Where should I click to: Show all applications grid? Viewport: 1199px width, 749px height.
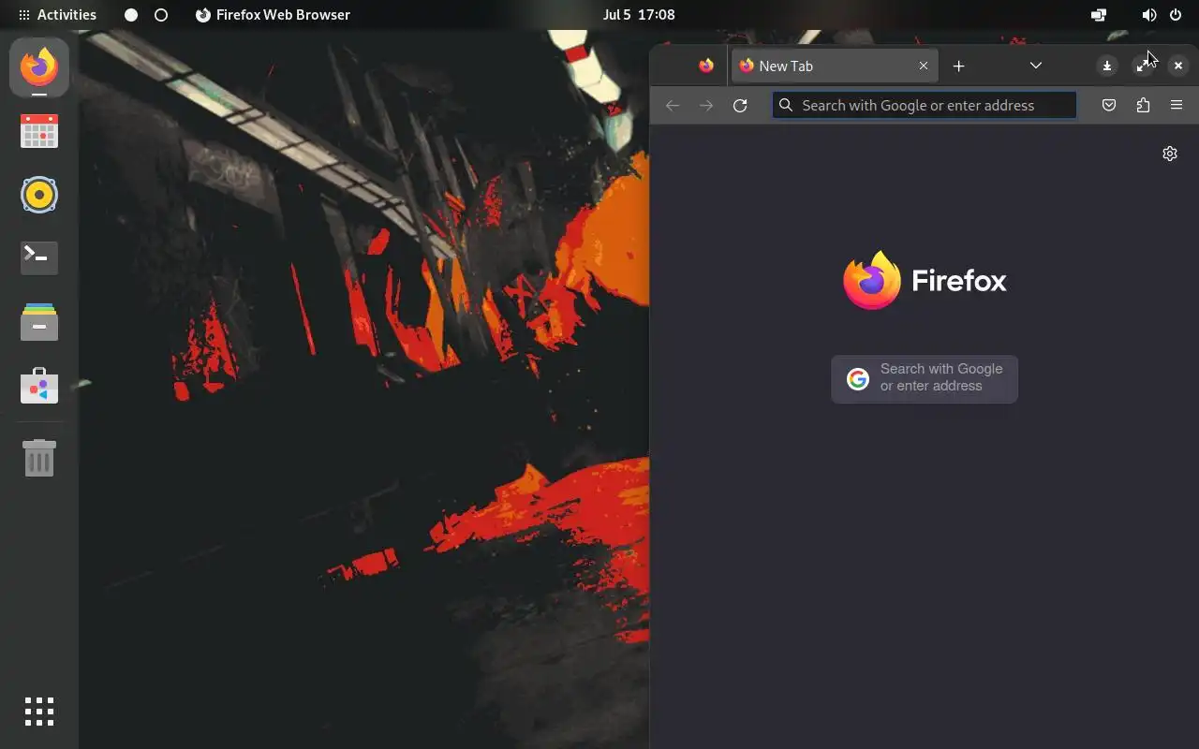click(x=39, y=712)
